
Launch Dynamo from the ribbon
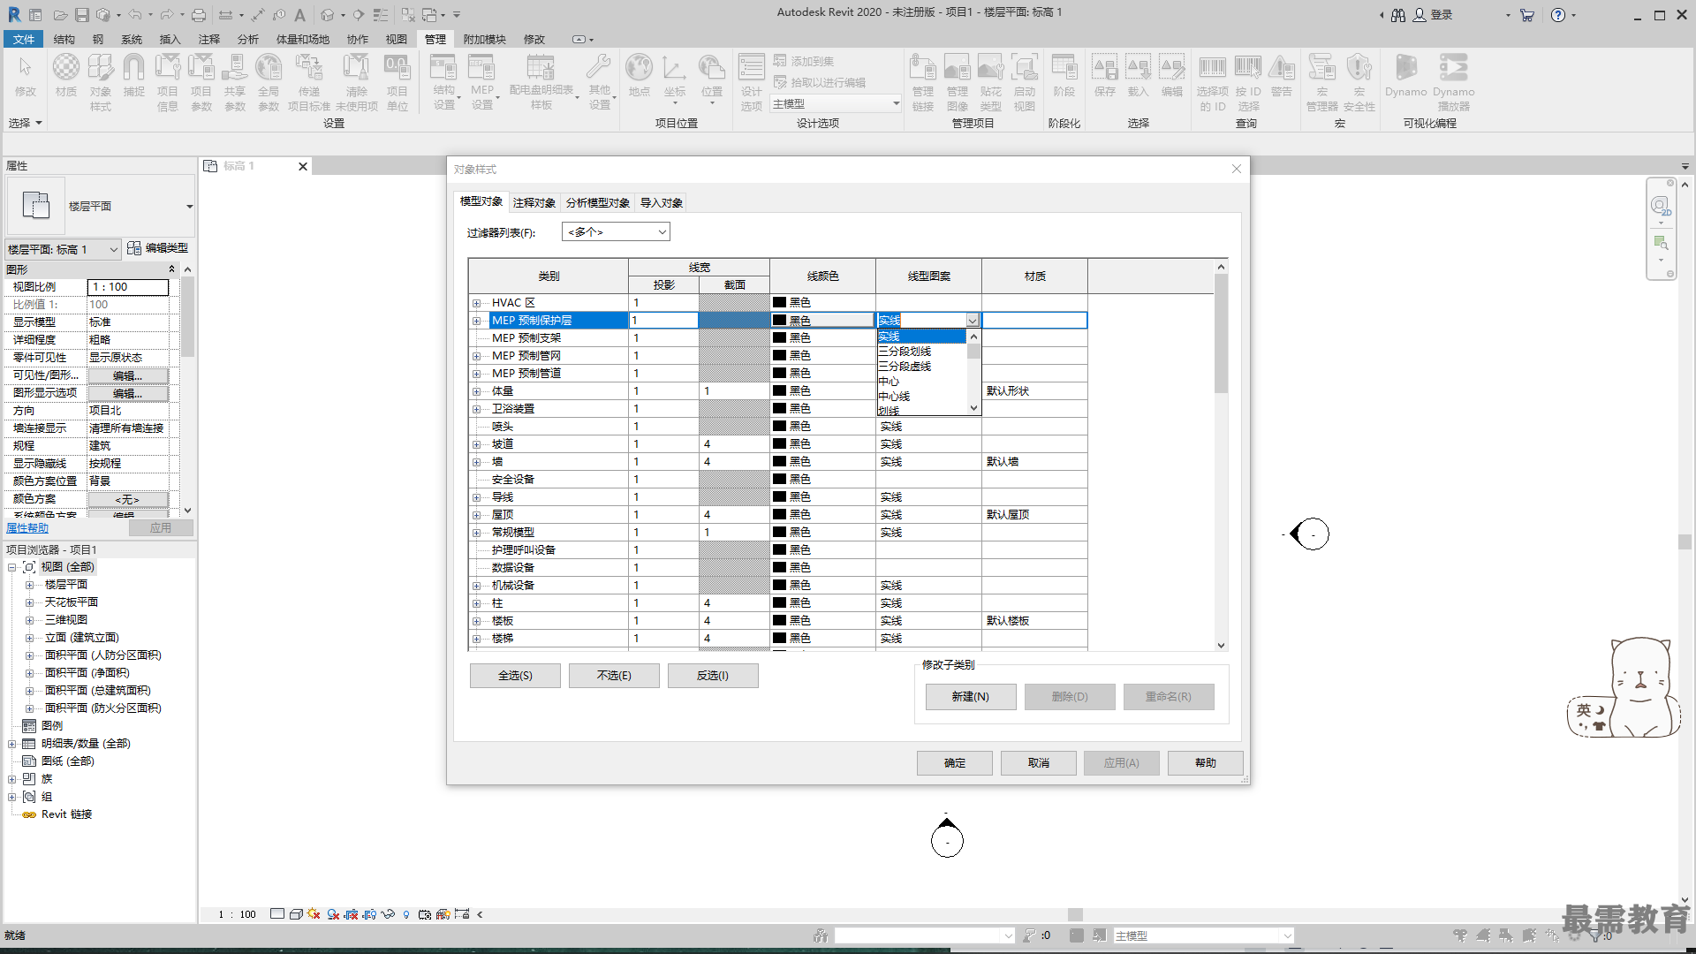coord(1406,75)
